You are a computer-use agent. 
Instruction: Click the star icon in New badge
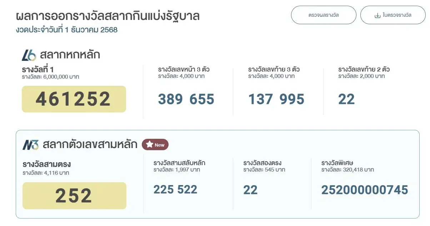[x=149, y=145]
